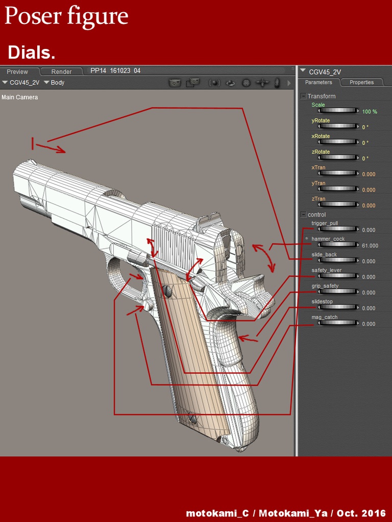Click the slidestop parameter label
This screenshot has width=392, height=522.
click(x=322, y=302)
